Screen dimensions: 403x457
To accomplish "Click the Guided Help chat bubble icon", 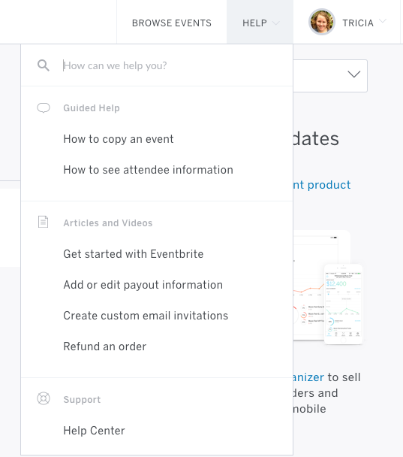I will pos(44,107).
